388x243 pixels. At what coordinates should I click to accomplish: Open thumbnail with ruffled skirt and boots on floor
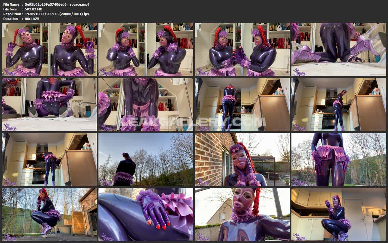49,105
